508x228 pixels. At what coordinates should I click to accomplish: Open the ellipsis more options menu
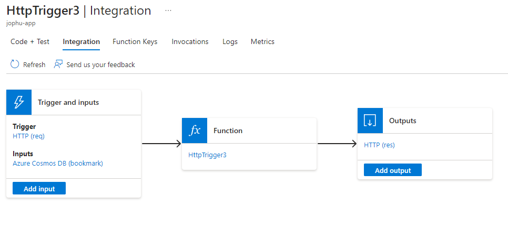[168, 10]
